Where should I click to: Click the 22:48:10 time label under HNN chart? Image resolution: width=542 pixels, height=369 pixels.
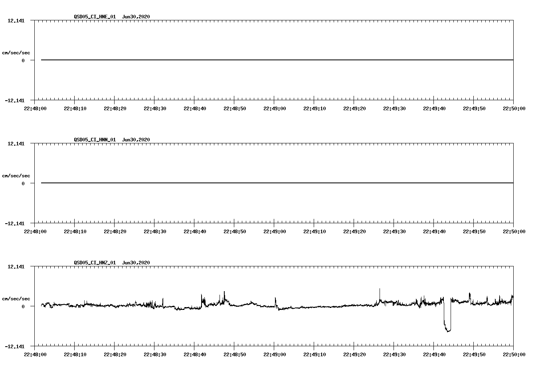(75, 232)
